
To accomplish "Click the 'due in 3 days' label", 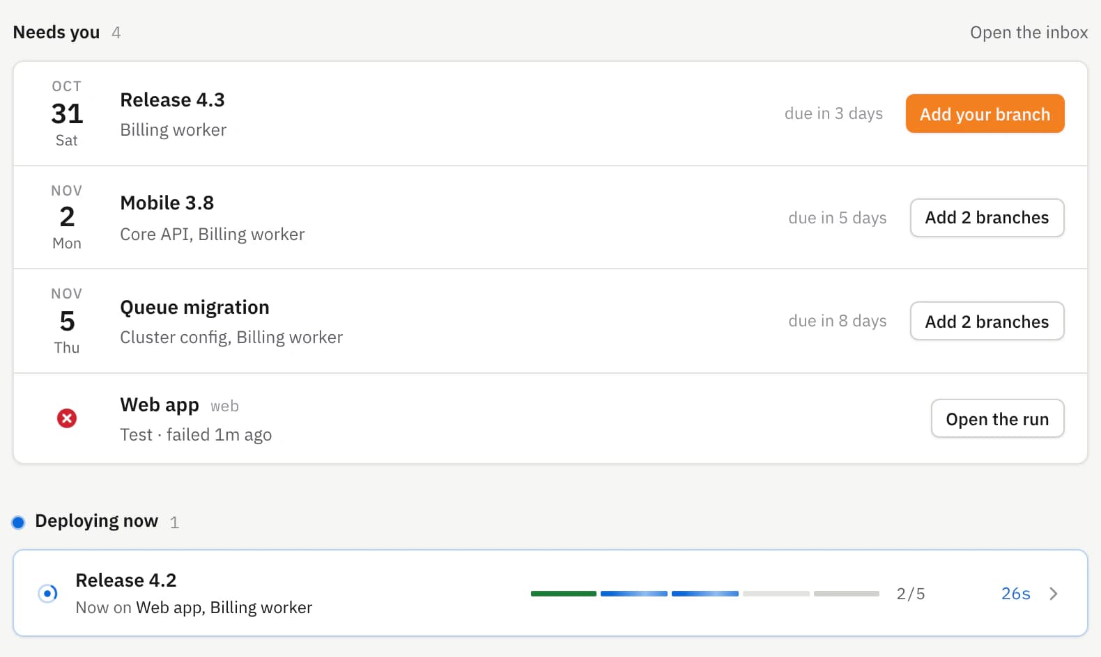I will point(833,113).
